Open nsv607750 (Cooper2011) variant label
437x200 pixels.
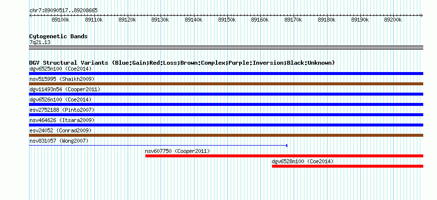178,151
